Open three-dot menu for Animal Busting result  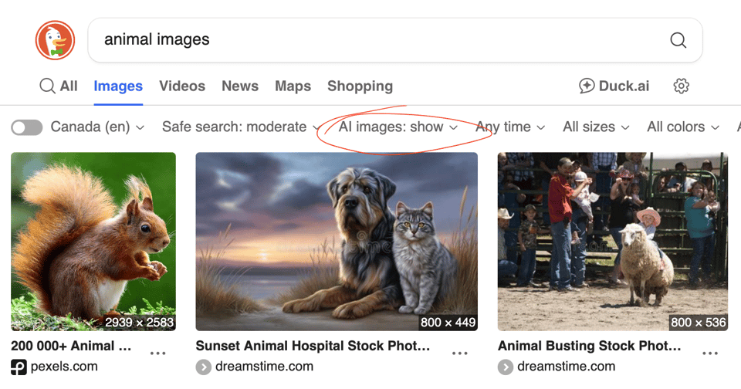click(710, 353)
